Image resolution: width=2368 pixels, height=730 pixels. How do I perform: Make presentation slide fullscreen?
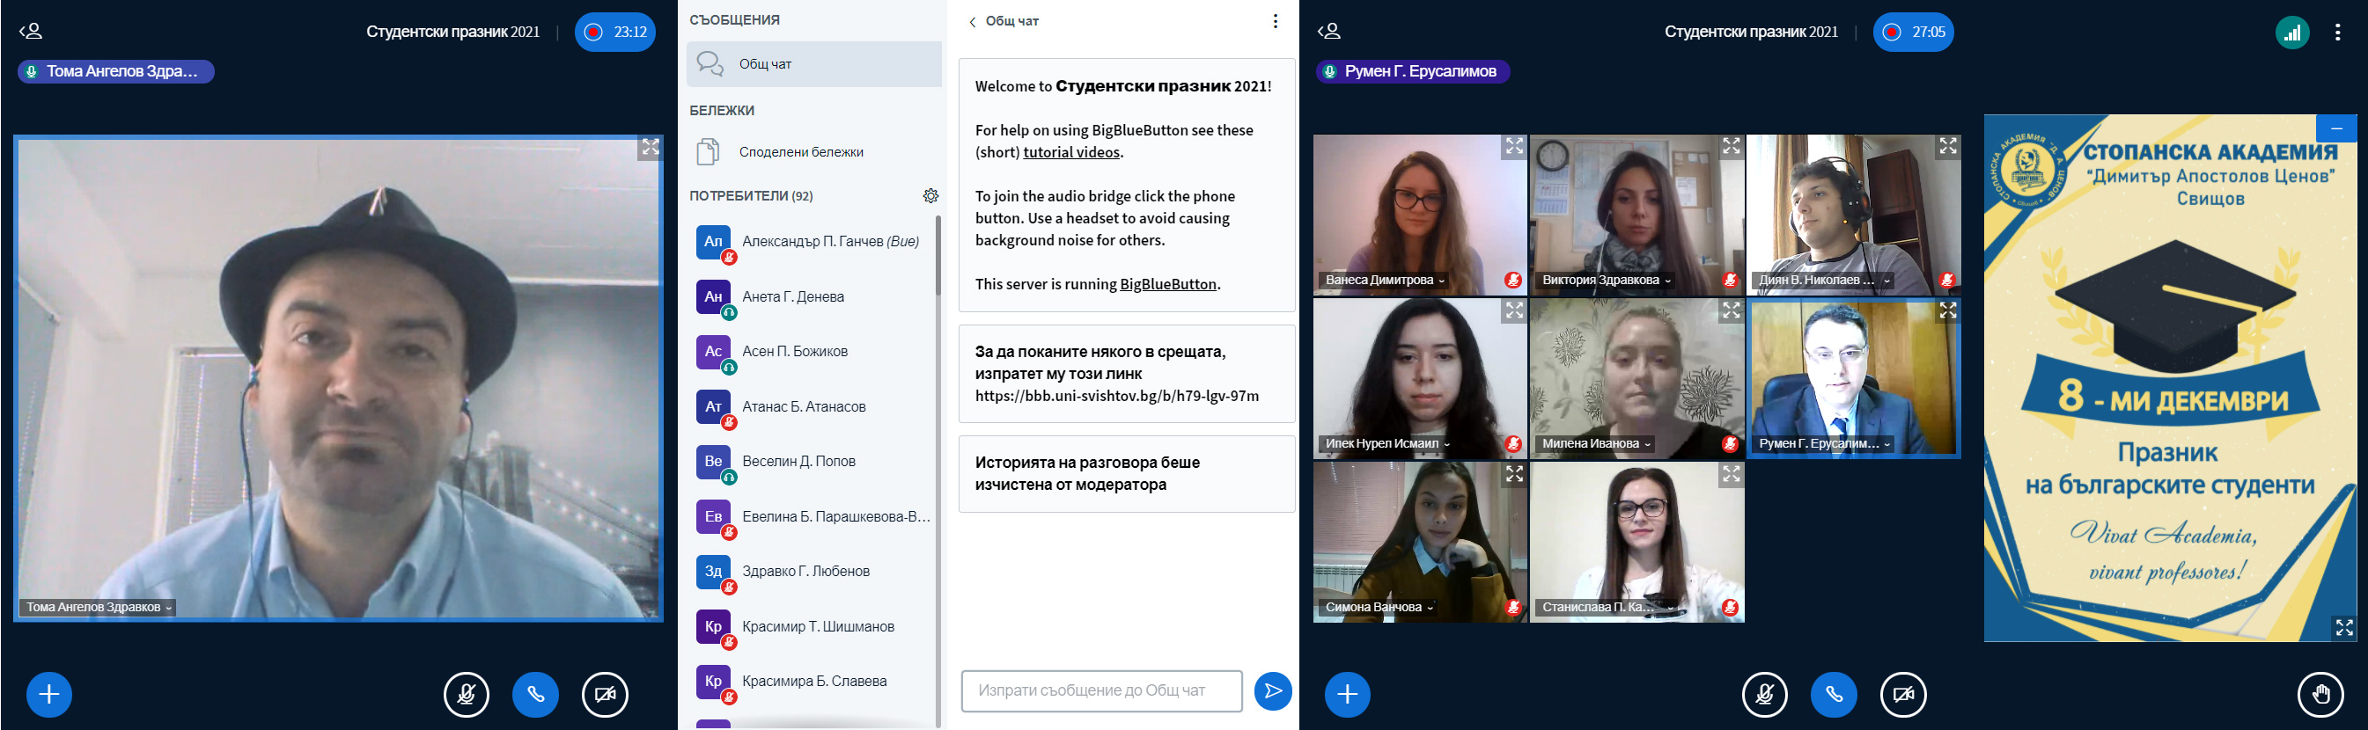point(2344,627)
